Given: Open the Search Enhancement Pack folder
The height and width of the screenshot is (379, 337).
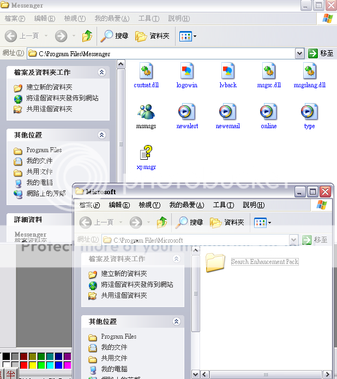Looking at the screenshot, I should 216,262.
